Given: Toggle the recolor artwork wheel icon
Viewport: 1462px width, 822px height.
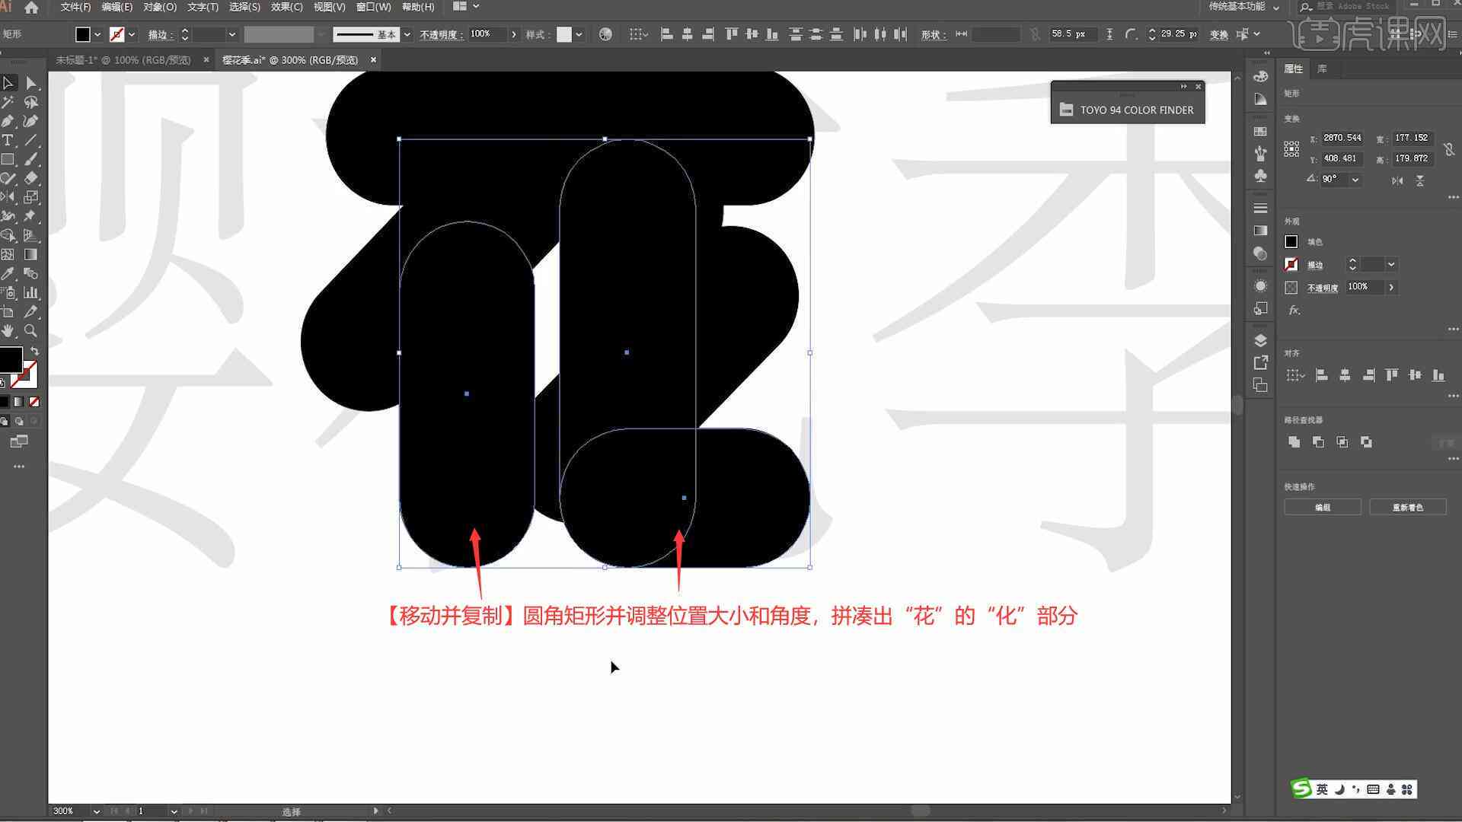Looking at the screenshot, I should click(605, 34).
